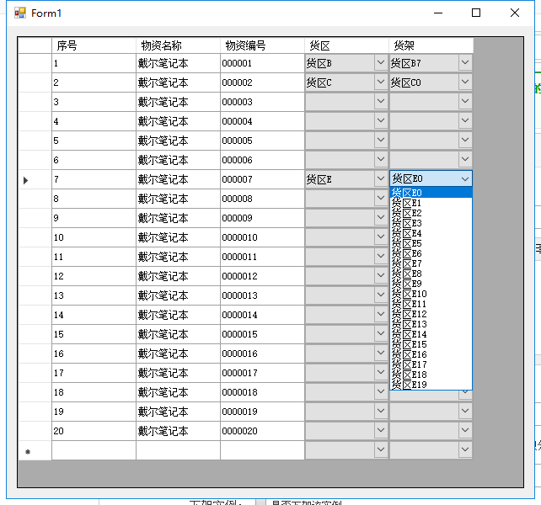Click the cell 000005
The image size is (541, 505).
(262, 141)
